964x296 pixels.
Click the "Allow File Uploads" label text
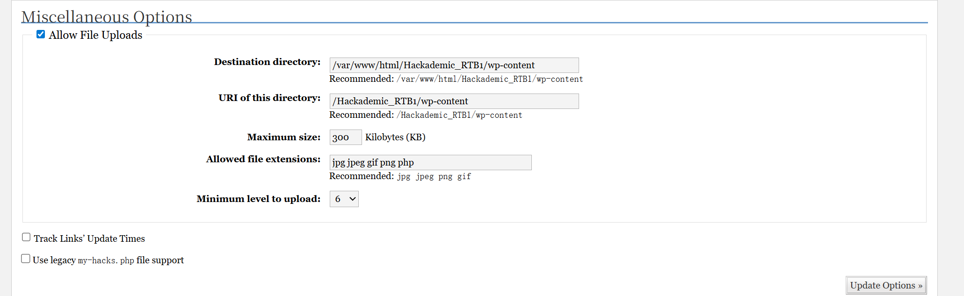(95, 35)
